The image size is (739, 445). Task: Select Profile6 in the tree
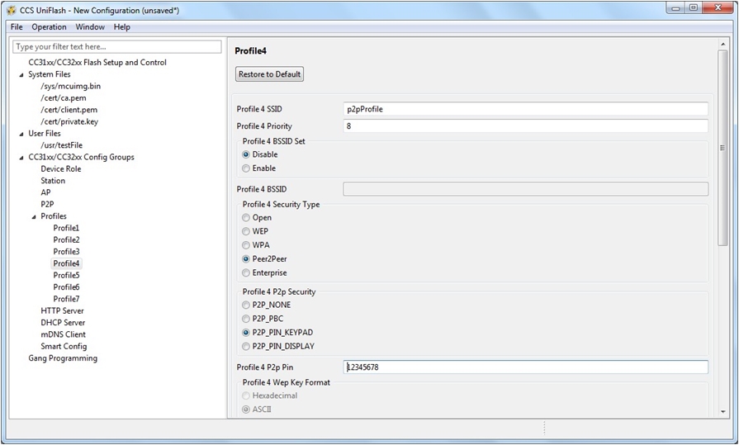66,286
